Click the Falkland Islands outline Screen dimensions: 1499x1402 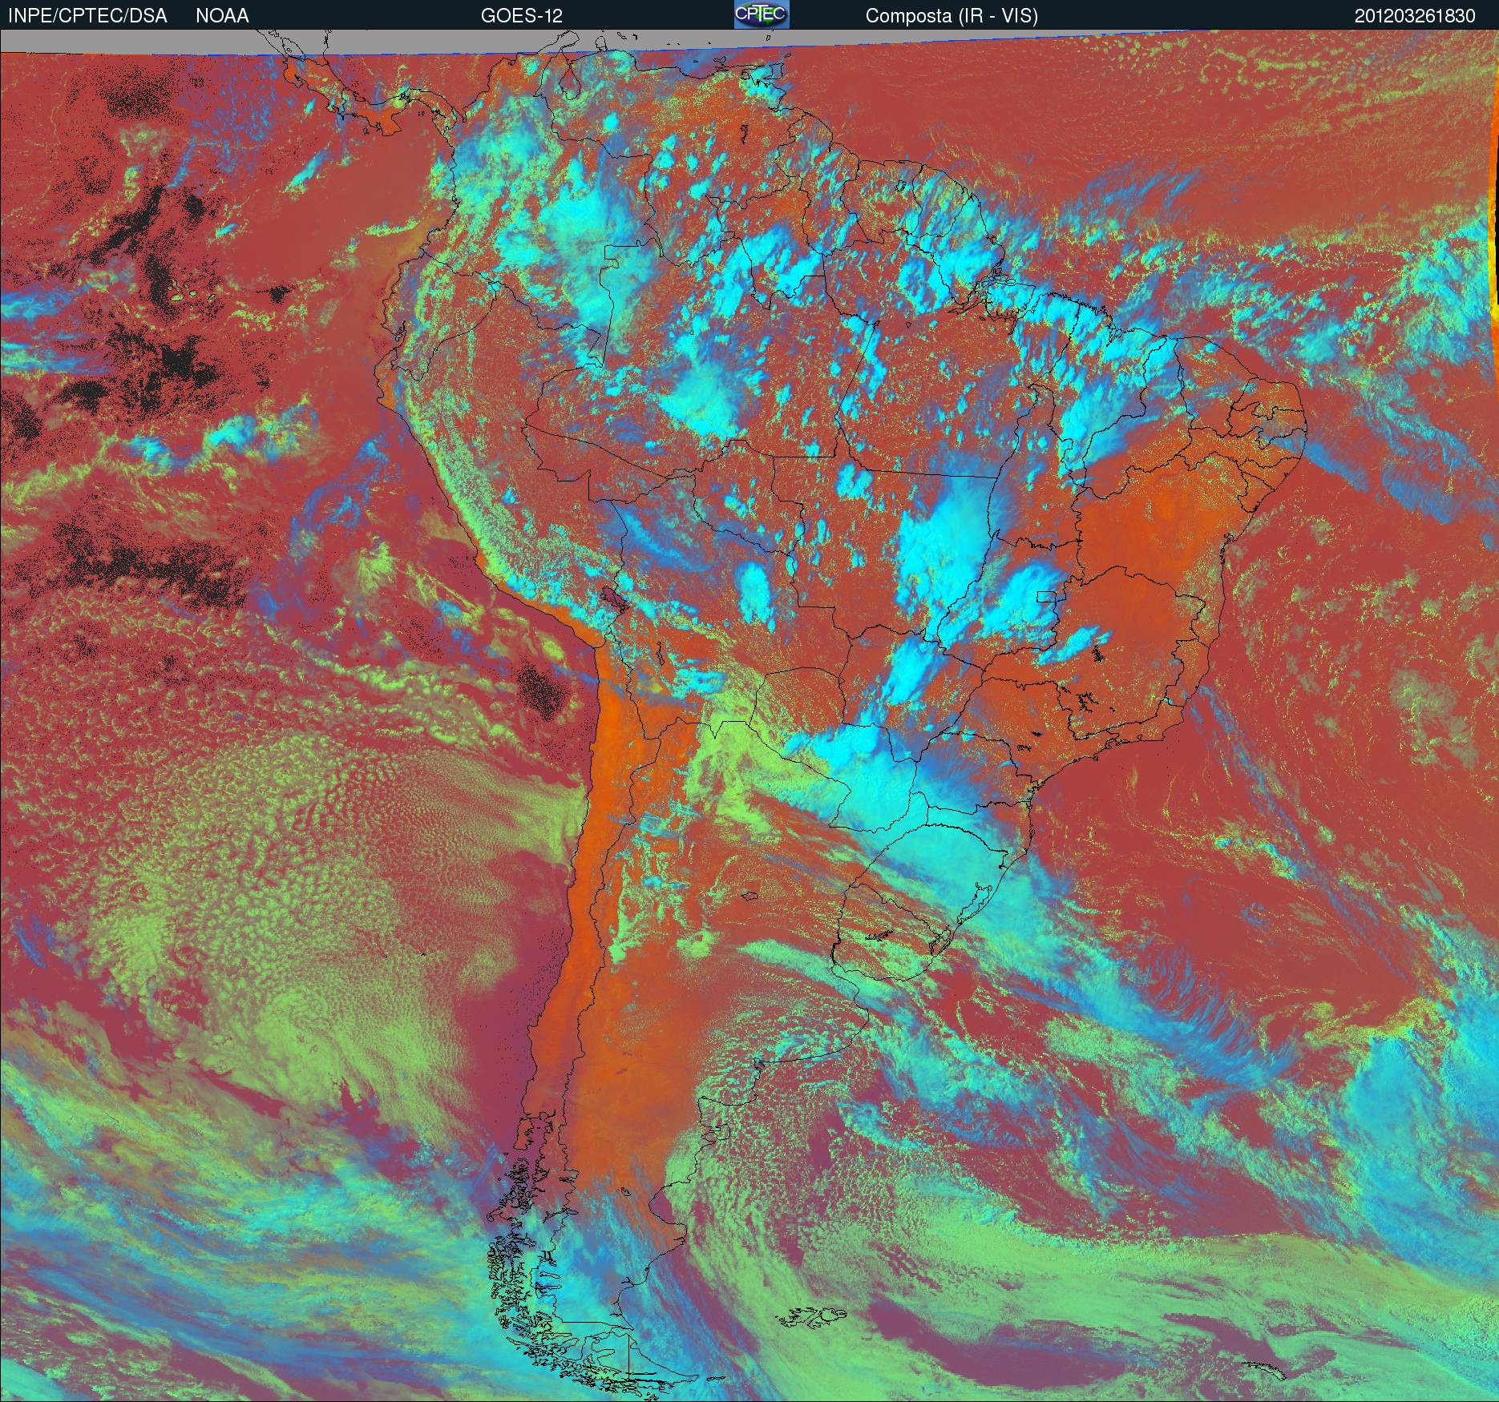tap(814, 1315)
